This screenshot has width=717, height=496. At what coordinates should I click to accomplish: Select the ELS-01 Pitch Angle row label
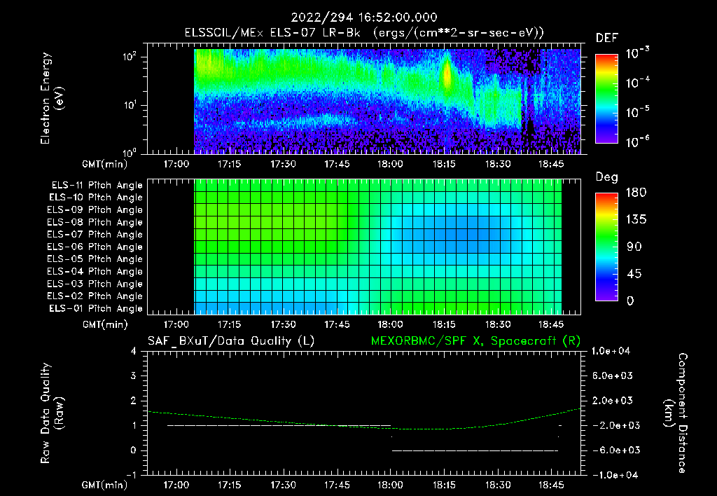pyautogui.click(x=96, y=309)
